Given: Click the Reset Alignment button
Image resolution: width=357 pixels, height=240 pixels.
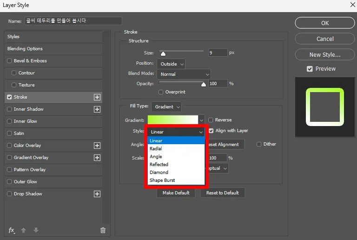Looking at the screenshot, I should [225, 145].
